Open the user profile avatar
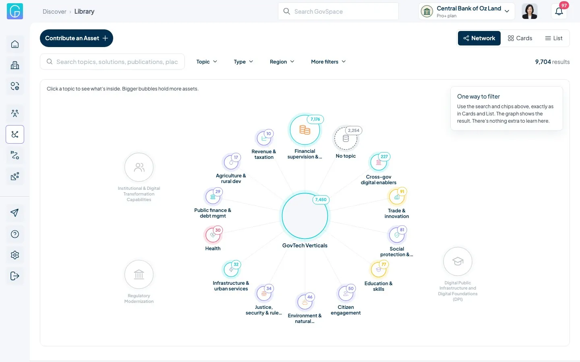The height and width of the screenshot is (362, 580). coord(530,11)
